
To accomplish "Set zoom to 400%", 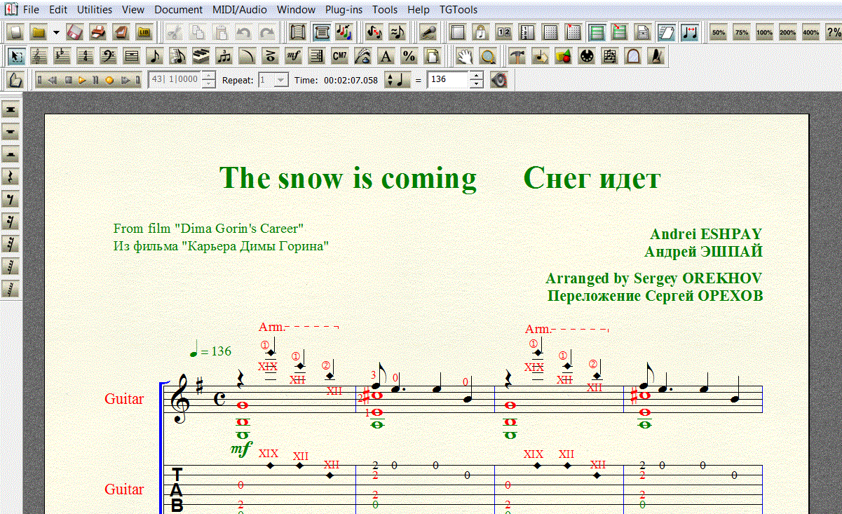I will point(810,32).
